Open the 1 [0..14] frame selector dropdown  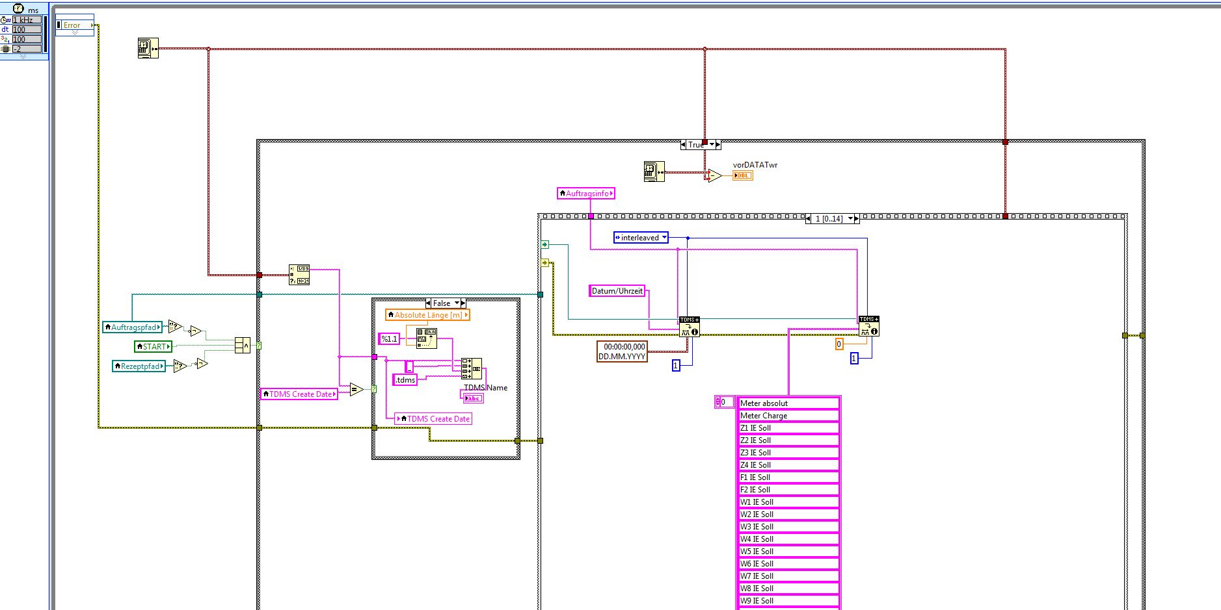pyautogui.click(x=850, y=219)
